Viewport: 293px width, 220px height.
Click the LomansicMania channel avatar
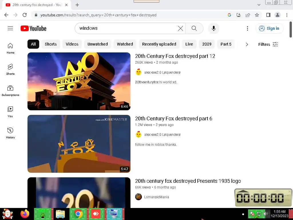tap(138, 197)
